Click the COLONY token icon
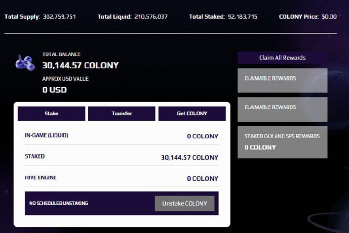Viewport: 349px width, 233px height. pyautogui.click(x=25, y=63)
